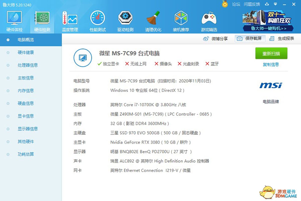The height and width of the screenshot is (201, 301).
Task: Open the 驱动检测 driver detection module
Action: (125, 22)
